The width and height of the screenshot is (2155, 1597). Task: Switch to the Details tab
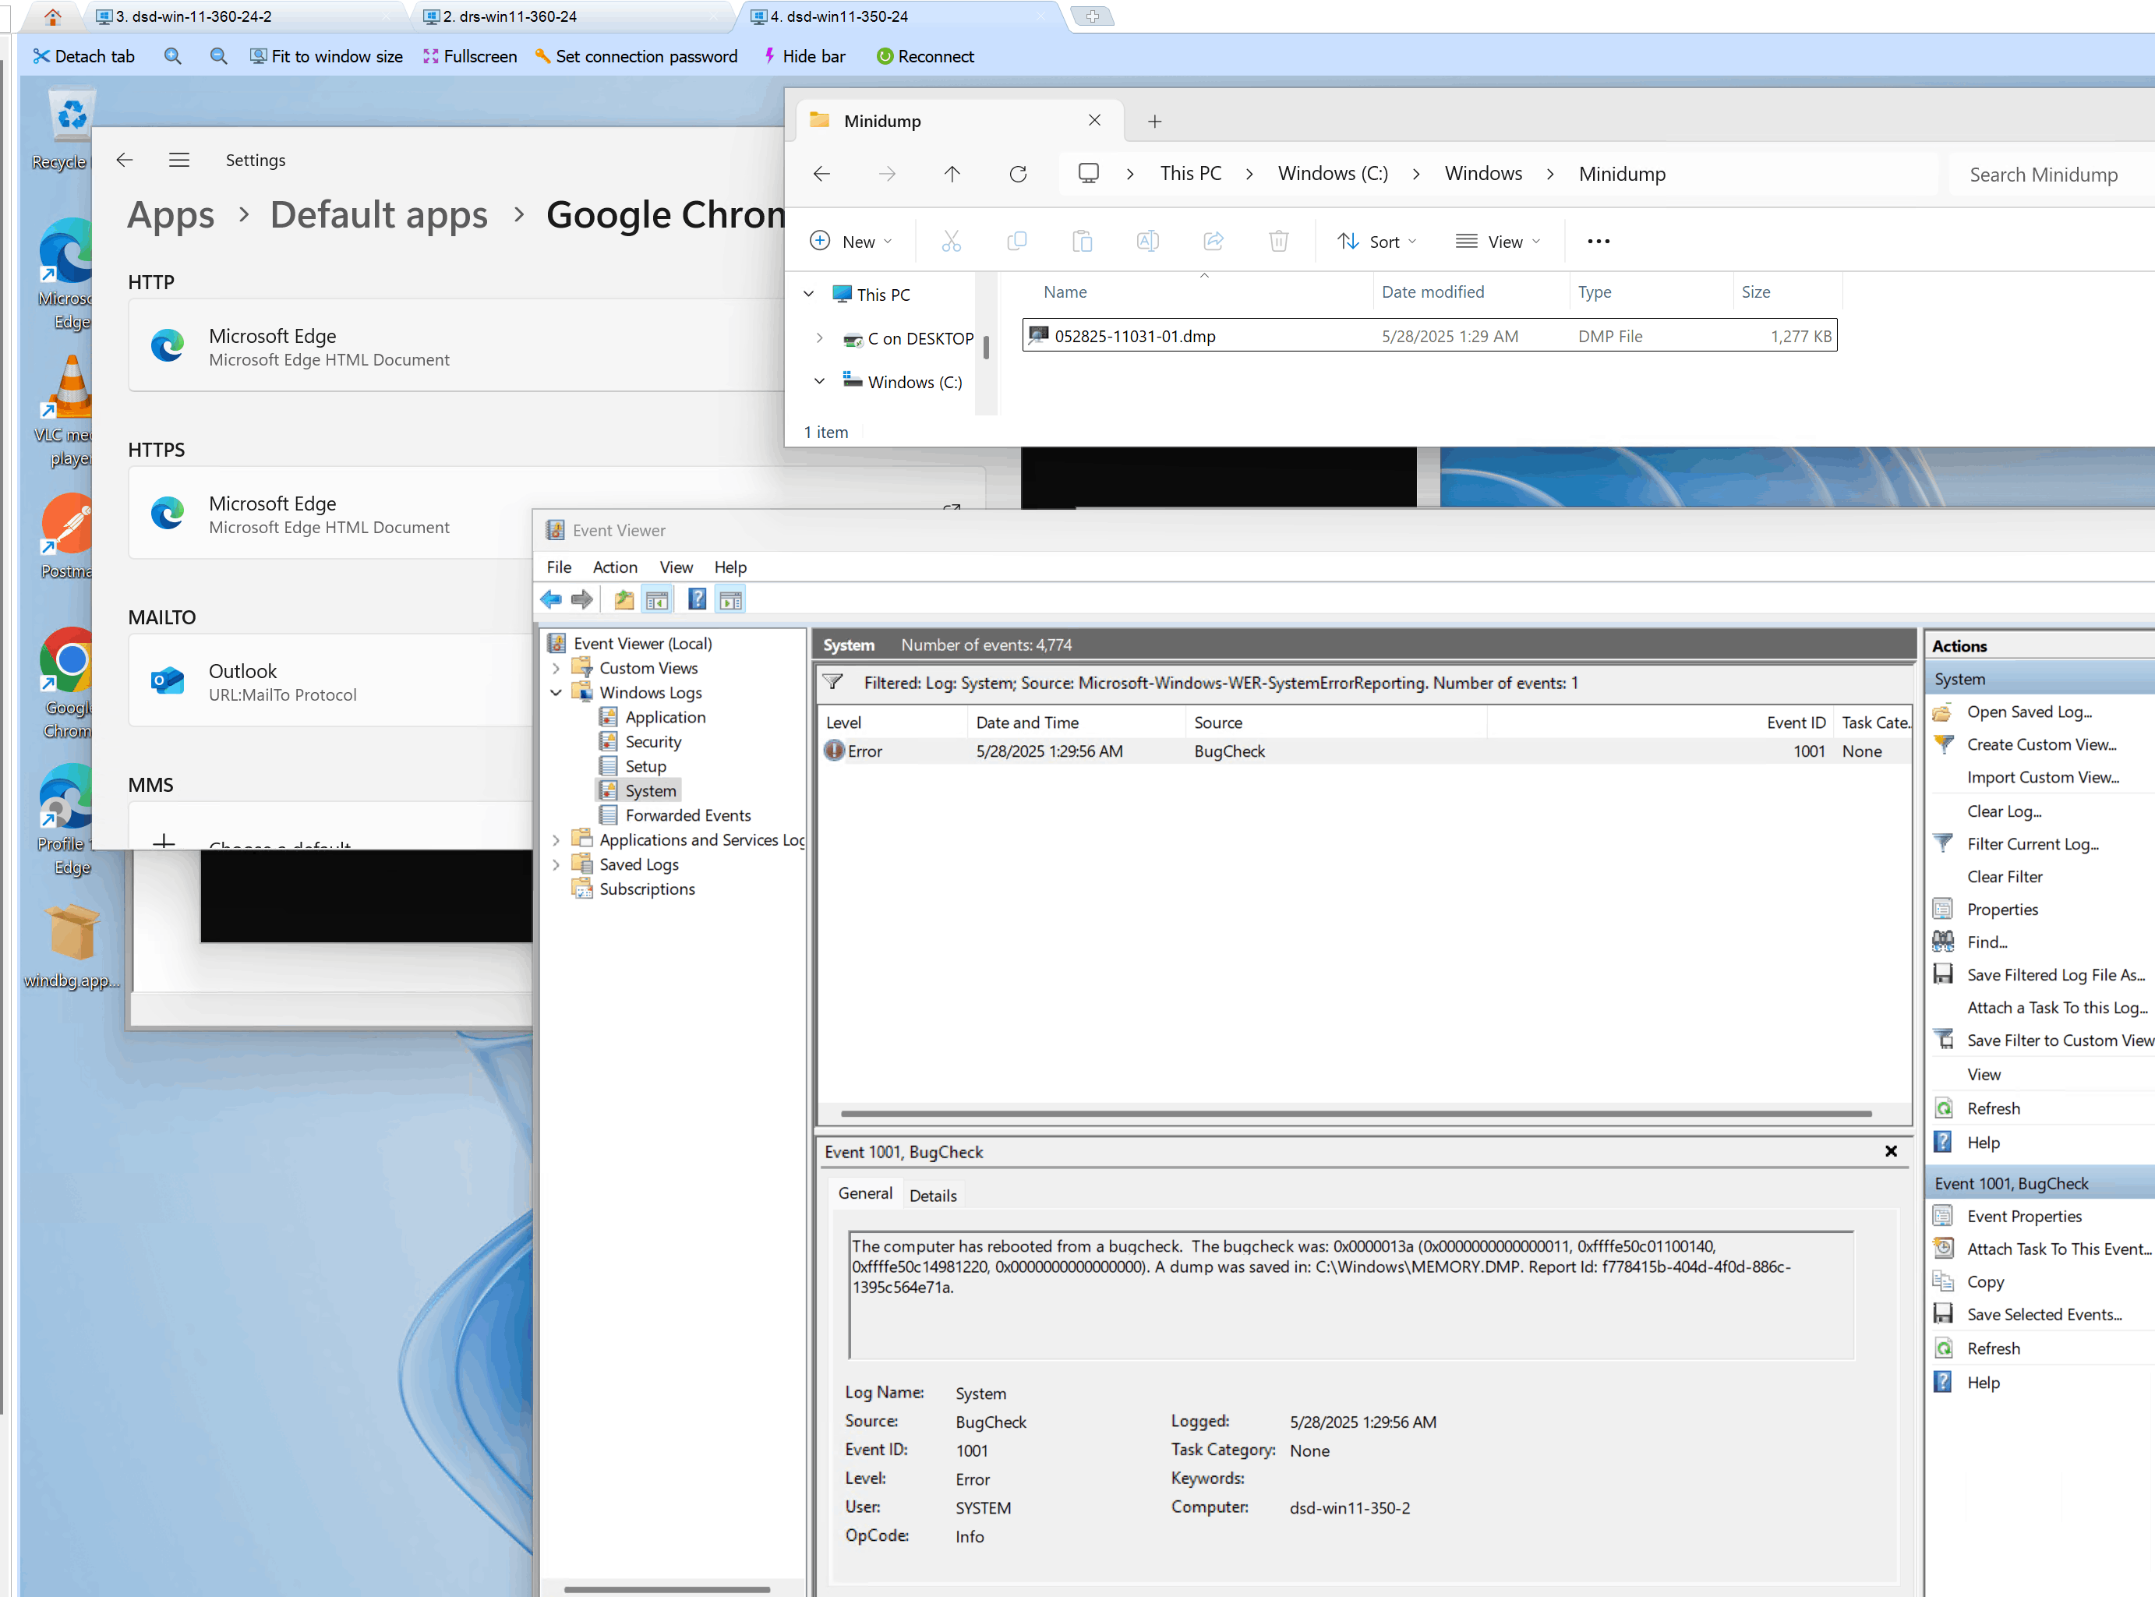[x=932, y=1195]
